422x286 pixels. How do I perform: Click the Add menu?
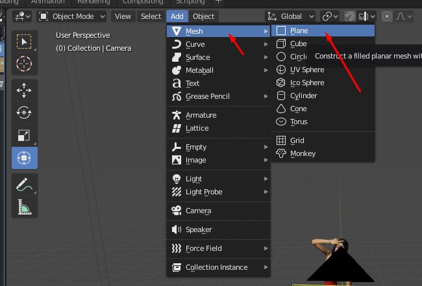[x=177, y=16]
